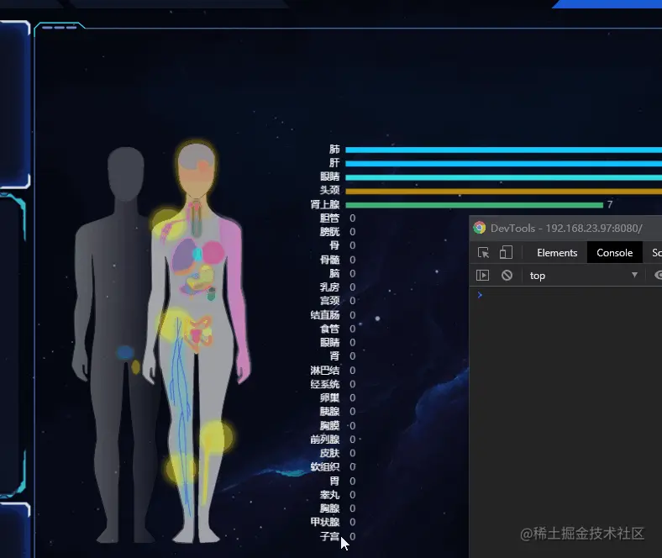Show the console sidebar panel icon
662x558 pixels.
pos(482,276)
